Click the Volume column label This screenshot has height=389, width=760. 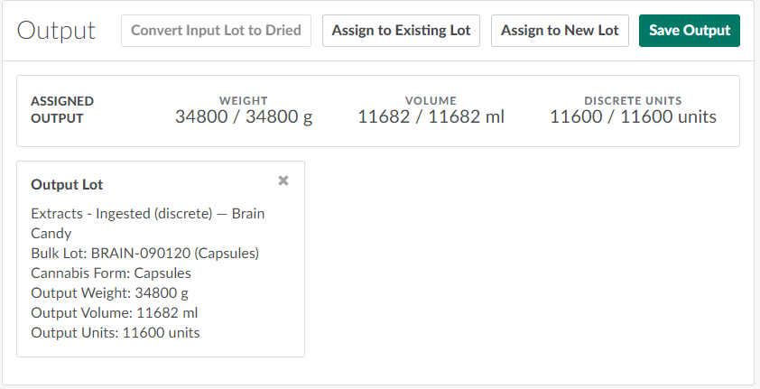[431, 100]
